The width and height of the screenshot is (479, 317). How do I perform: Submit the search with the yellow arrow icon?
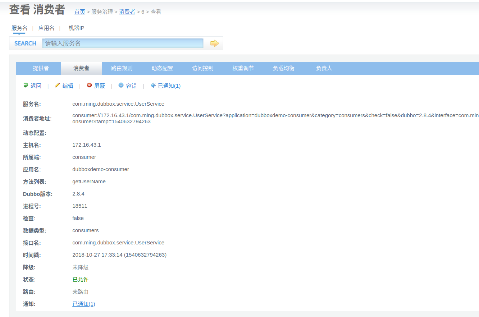[x=214, y=43]
